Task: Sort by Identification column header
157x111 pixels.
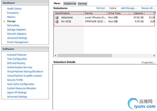Action: point(69,13)
